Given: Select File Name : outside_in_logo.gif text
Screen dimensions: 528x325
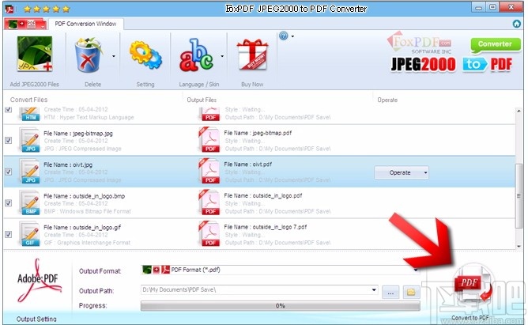Looking at the screenshot, I should click(82, 227).
